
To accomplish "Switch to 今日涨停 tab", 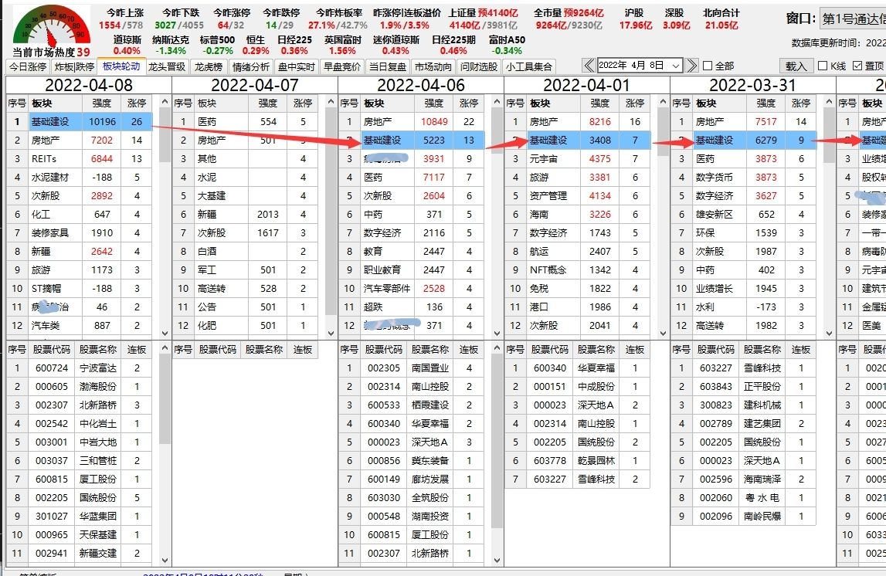I will click(x=29, y=66).
